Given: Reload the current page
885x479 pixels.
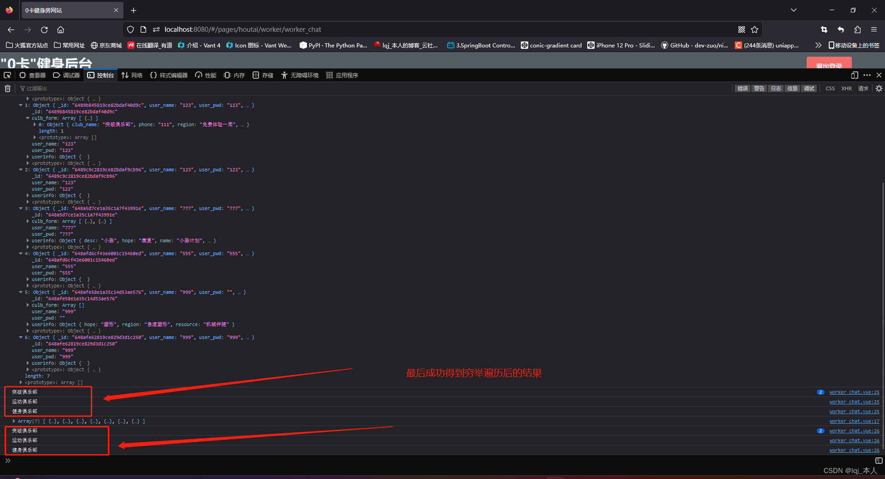Looking at the screenshot, I should (x=44, y=29).
